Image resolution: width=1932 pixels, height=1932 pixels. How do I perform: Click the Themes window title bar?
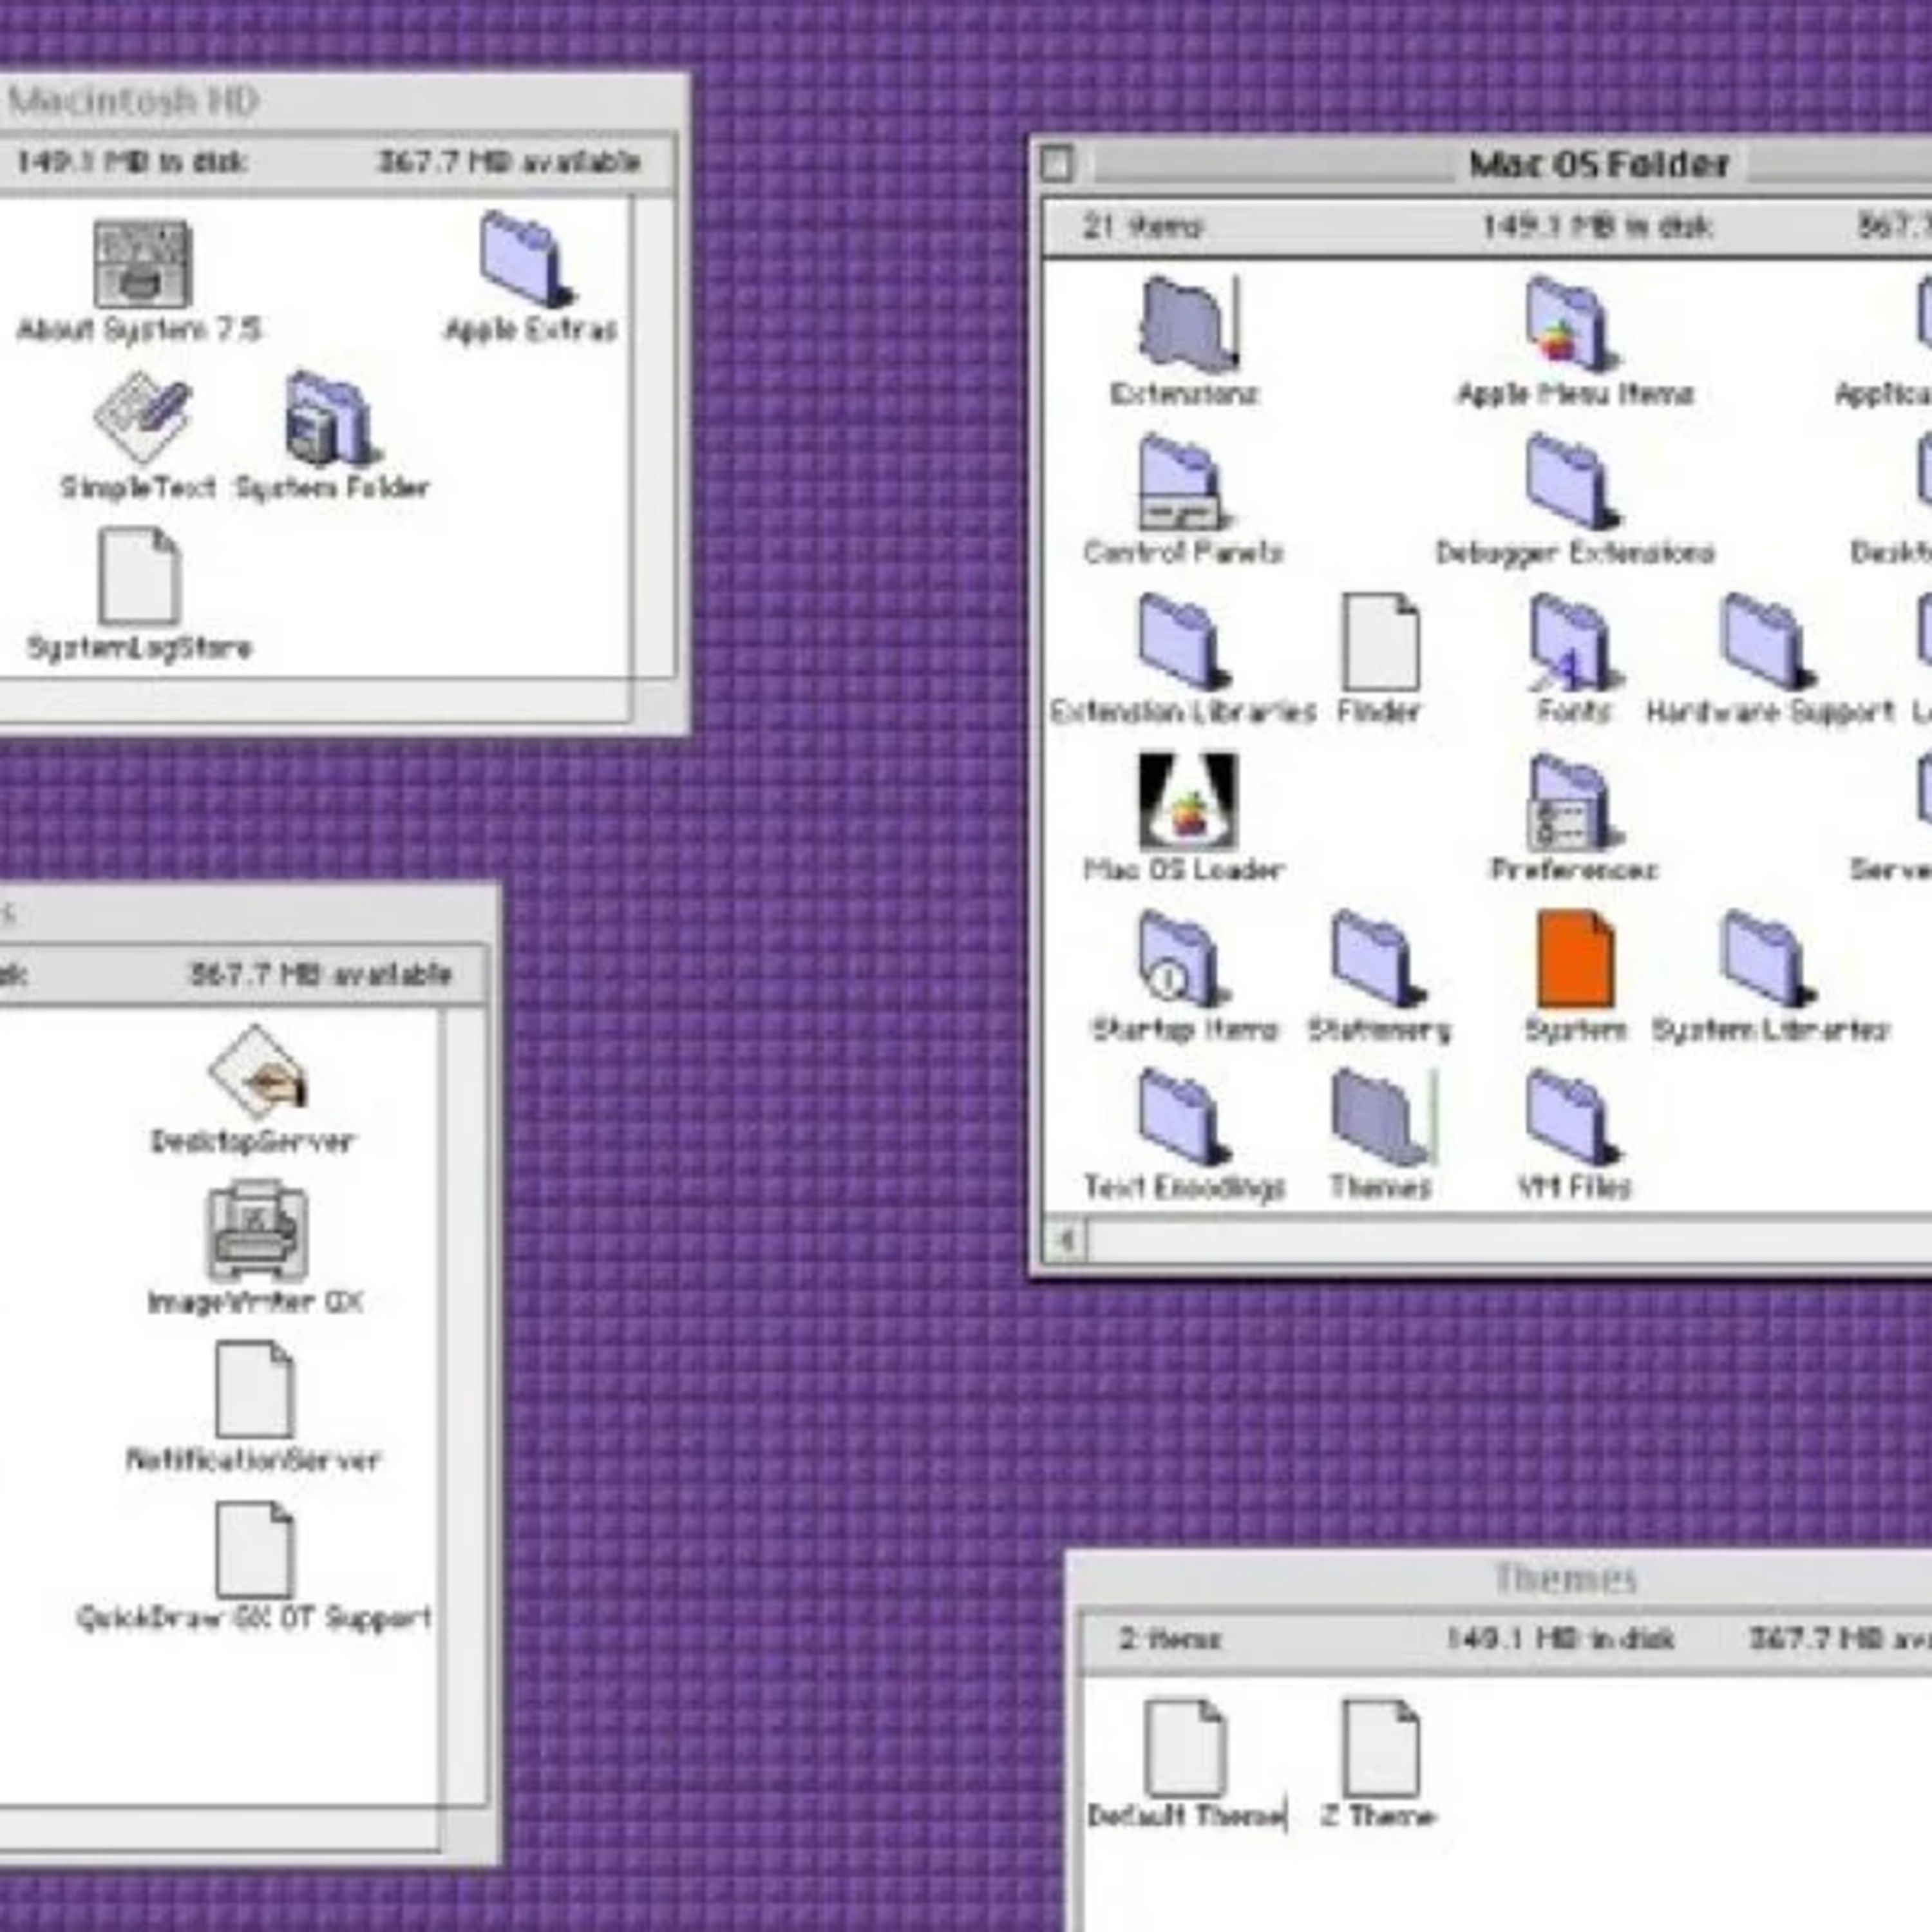(x=1566, y=1578)
